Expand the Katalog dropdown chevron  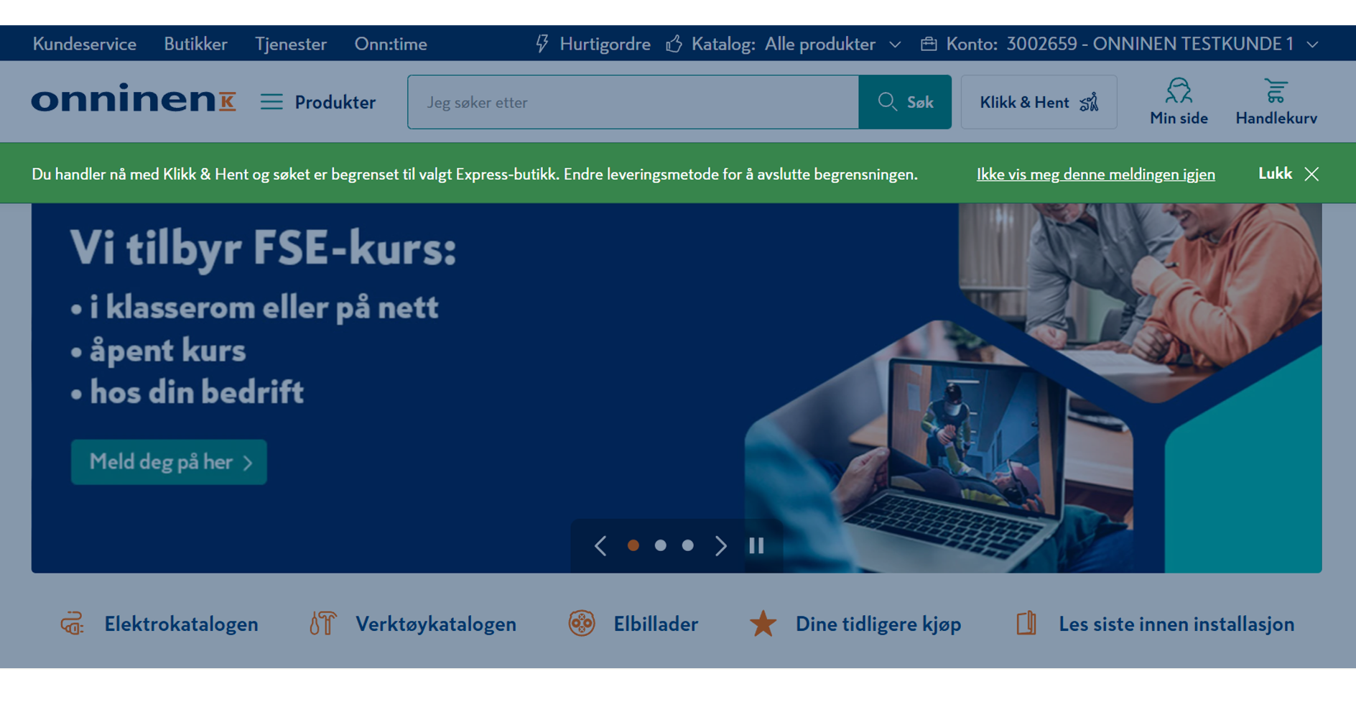pos(895,45)
